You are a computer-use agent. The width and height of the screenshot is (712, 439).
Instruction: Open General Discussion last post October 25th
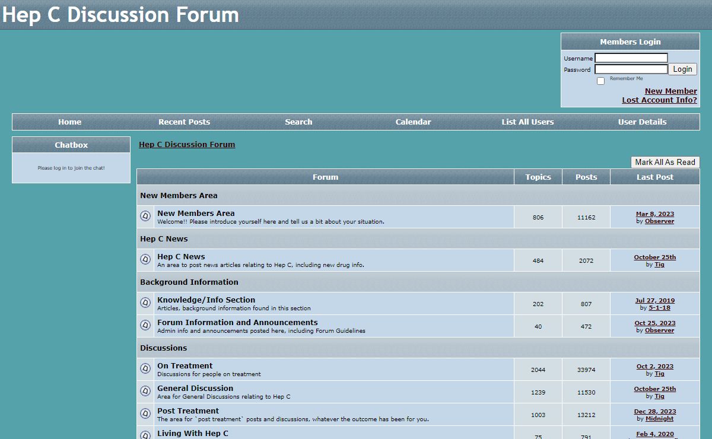click(x=655, y=389)
